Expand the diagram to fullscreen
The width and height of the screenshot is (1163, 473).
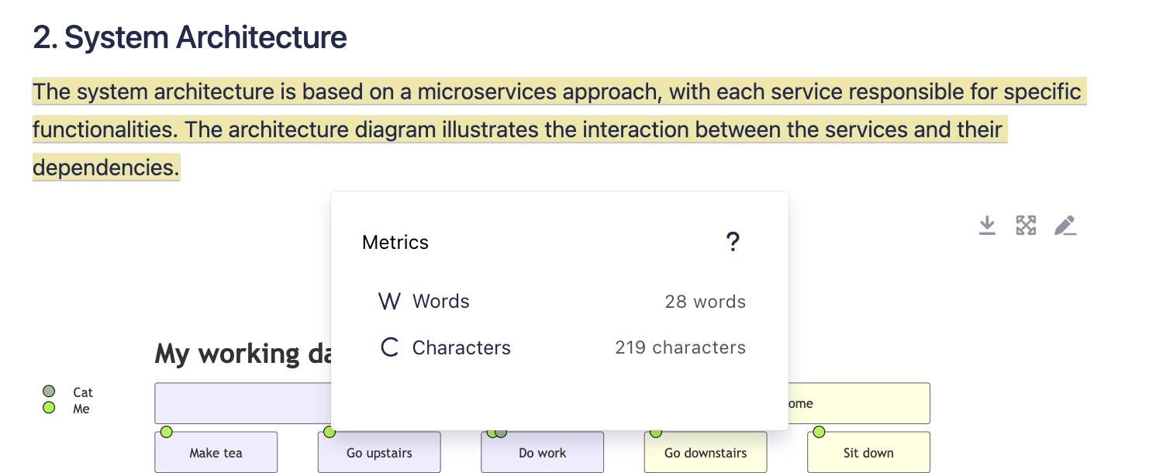1026,226
